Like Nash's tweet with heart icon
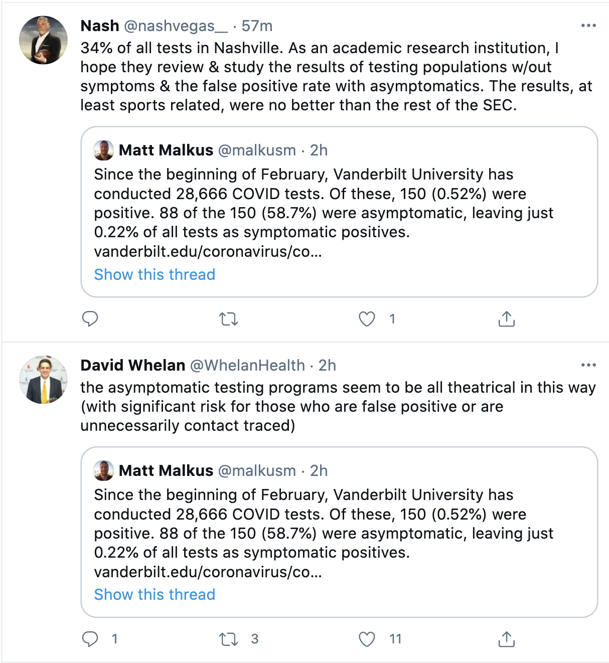The height and width of the screenshot is (663, 609). (x=367, y=319)
